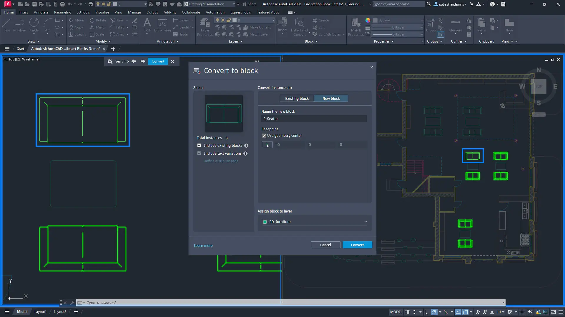This screenshot has width=565, height=317.
Task: Disable Include existing blocks
Action: click(199, 145)
